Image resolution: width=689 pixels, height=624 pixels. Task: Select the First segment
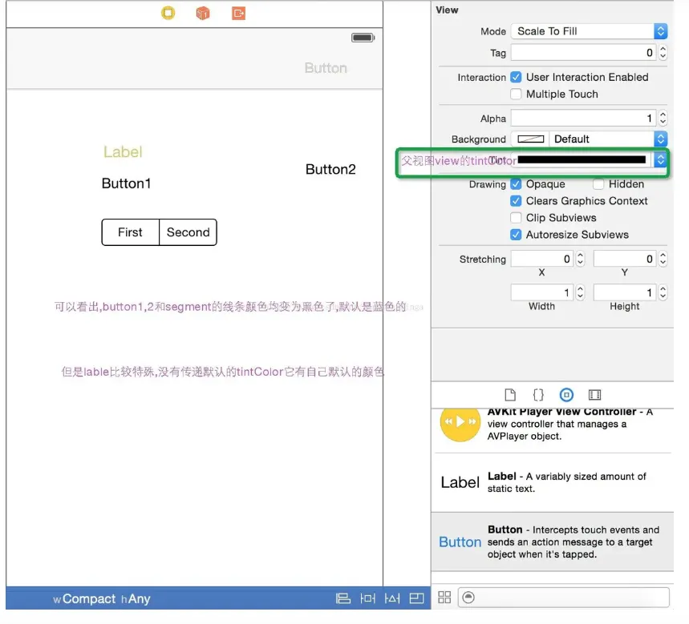130,232
